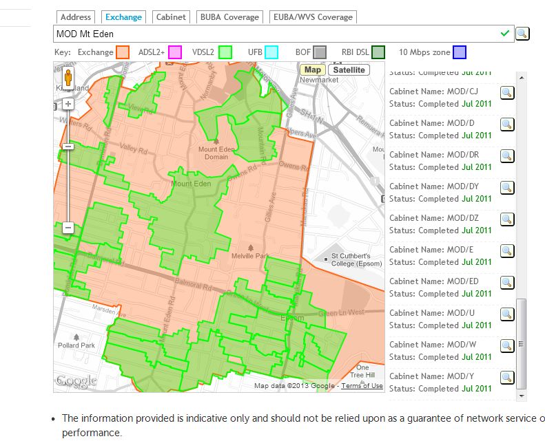Viewport: 545px width, 441px height.
Task: Select the EUBA/WVS Coverage tab
Action: pos(313,17)
